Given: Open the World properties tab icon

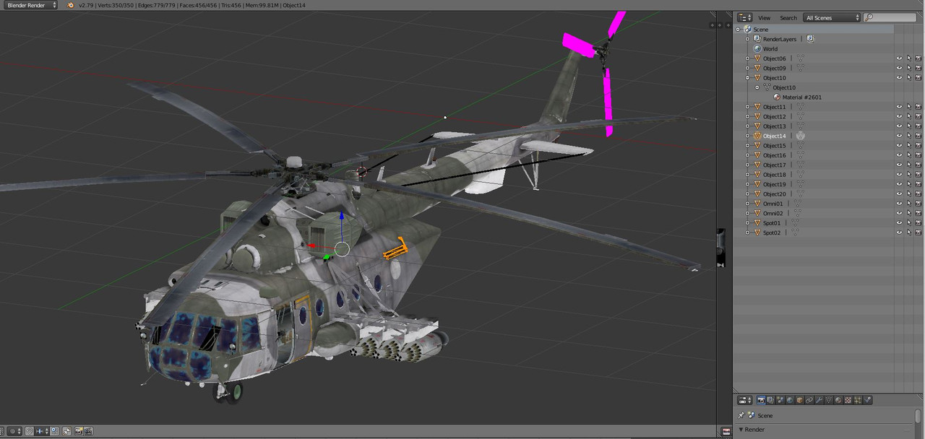Looking at the screenshot, I should pos(790,400).
